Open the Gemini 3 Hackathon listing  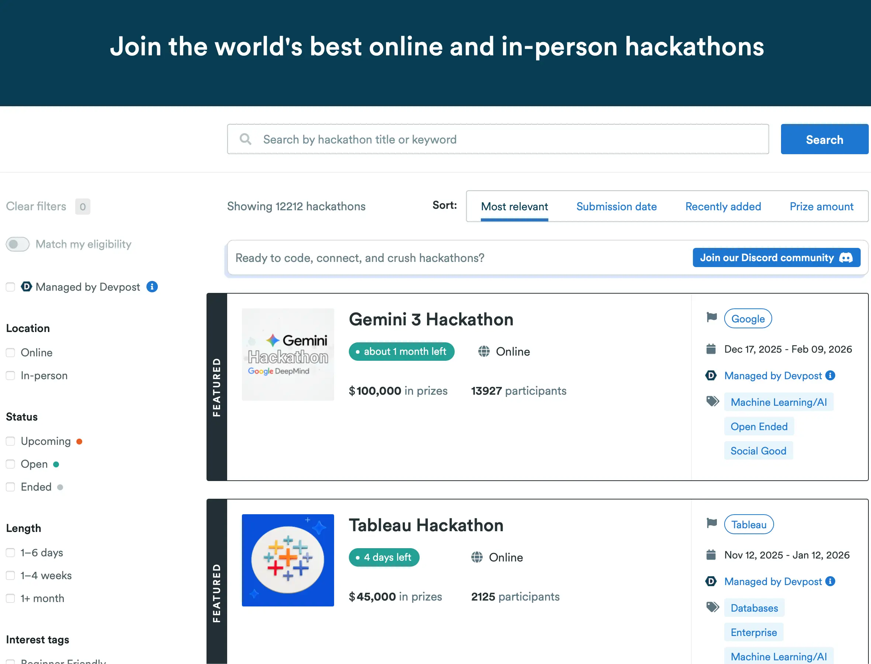431,319
